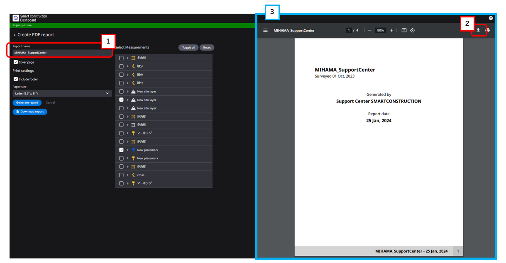Expand the cross measurement row

(128, 175)
